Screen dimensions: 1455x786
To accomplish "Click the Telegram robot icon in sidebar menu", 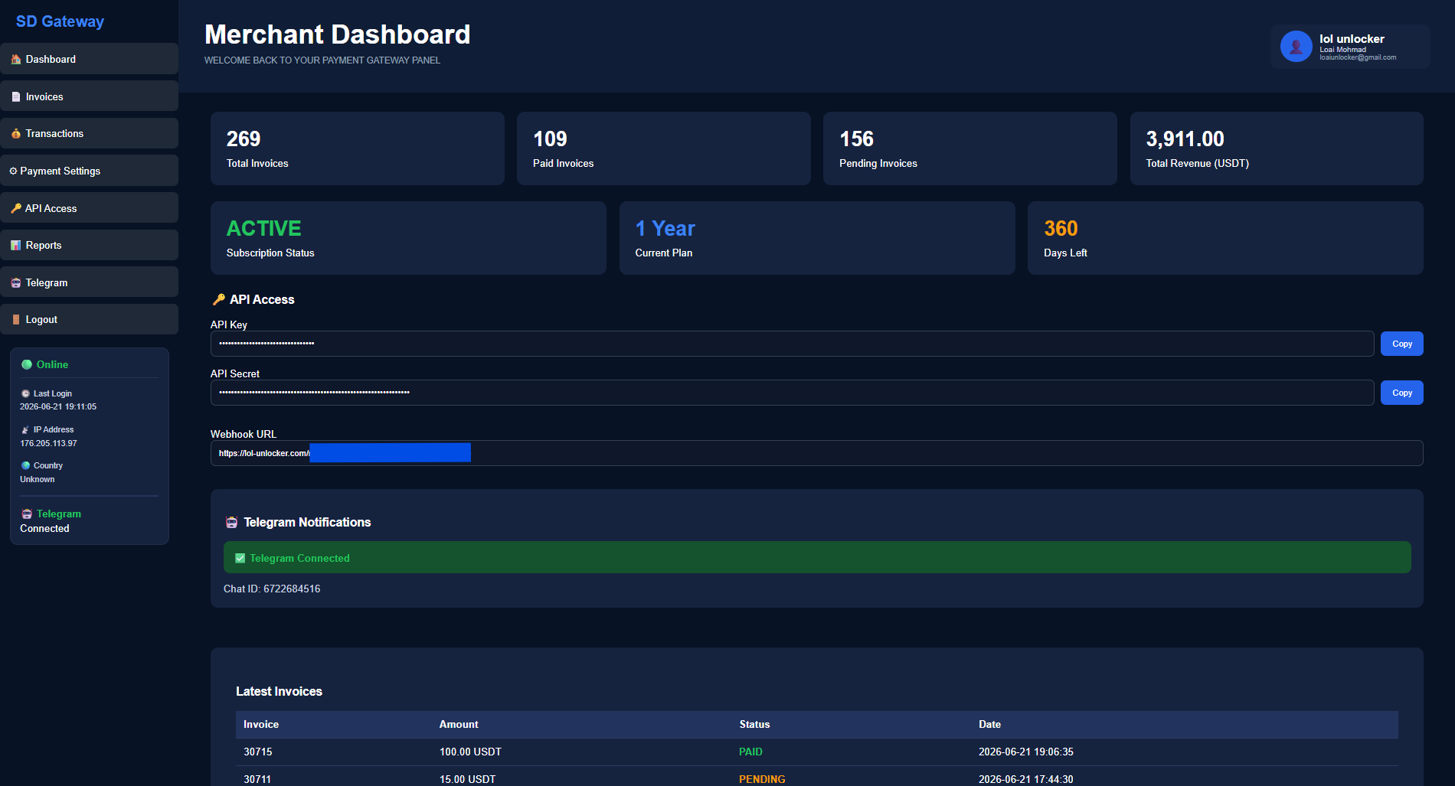I will (x=16, y=282).
